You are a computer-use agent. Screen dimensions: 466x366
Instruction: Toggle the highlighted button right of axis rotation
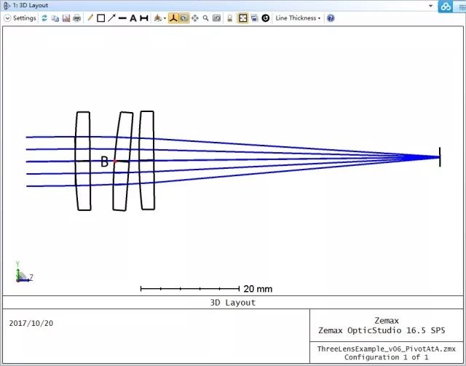184,18
